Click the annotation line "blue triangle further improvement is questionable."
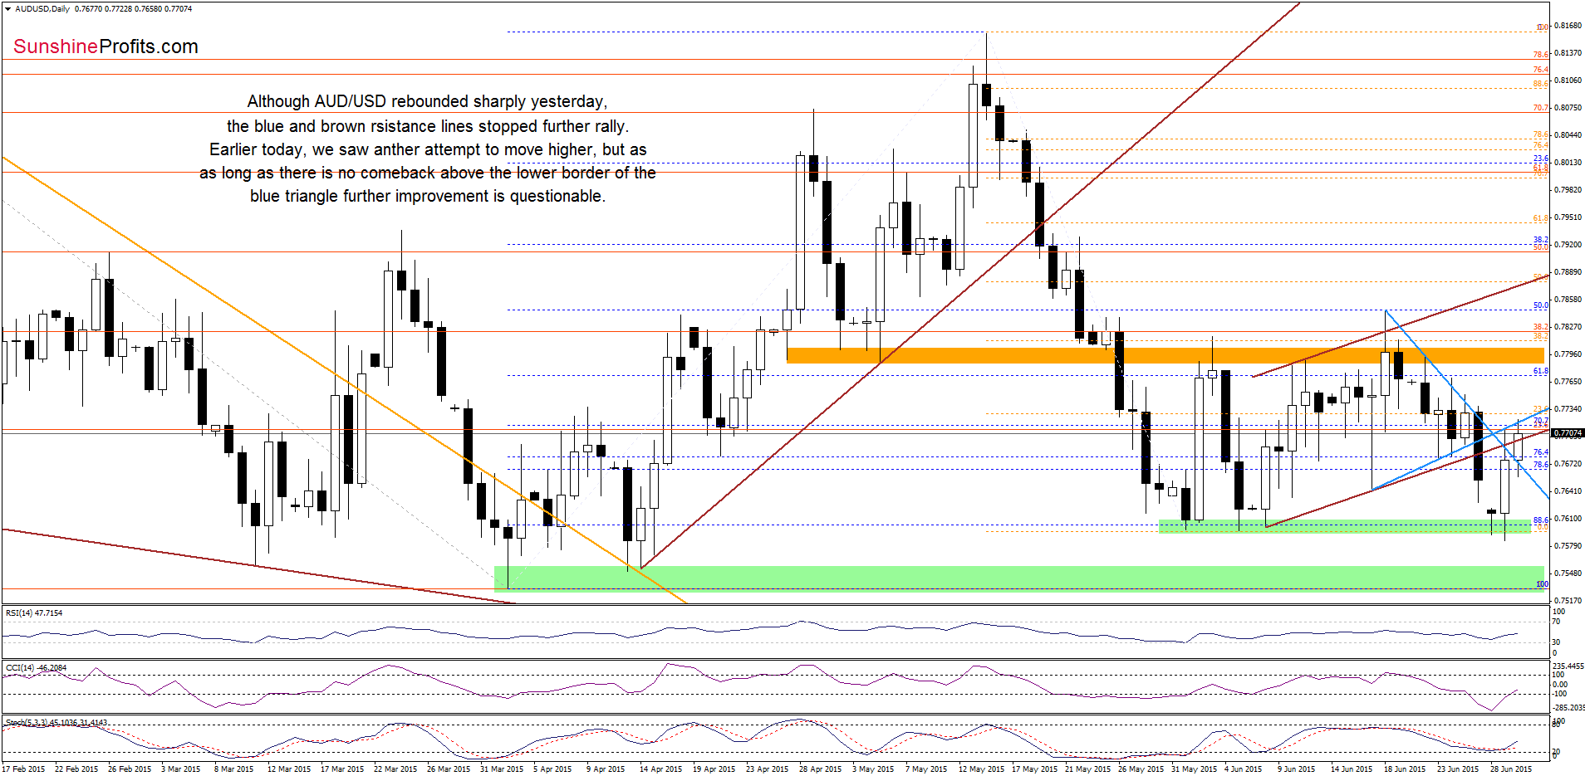1585x776 pixels. pos(428,196)
